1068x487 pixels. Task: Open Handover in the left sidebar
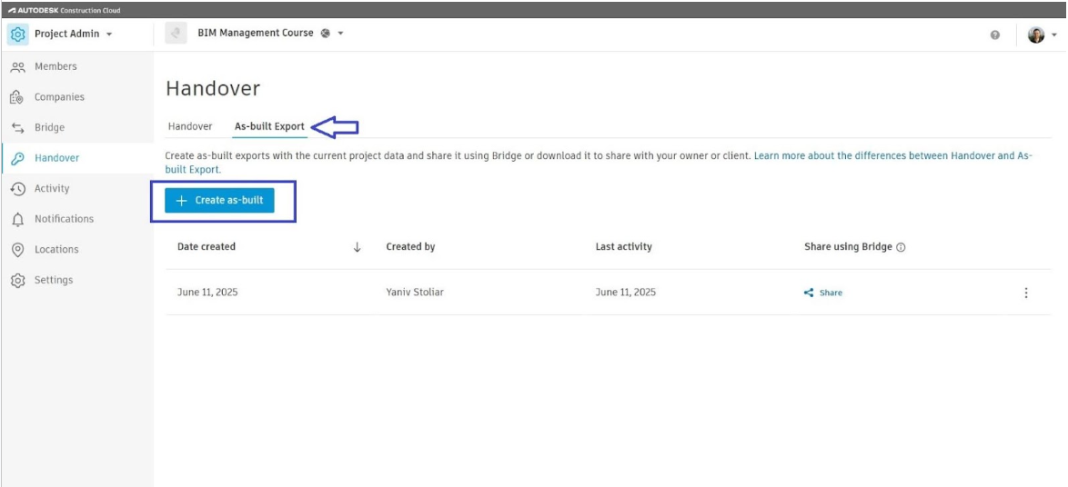pos(56,158)
